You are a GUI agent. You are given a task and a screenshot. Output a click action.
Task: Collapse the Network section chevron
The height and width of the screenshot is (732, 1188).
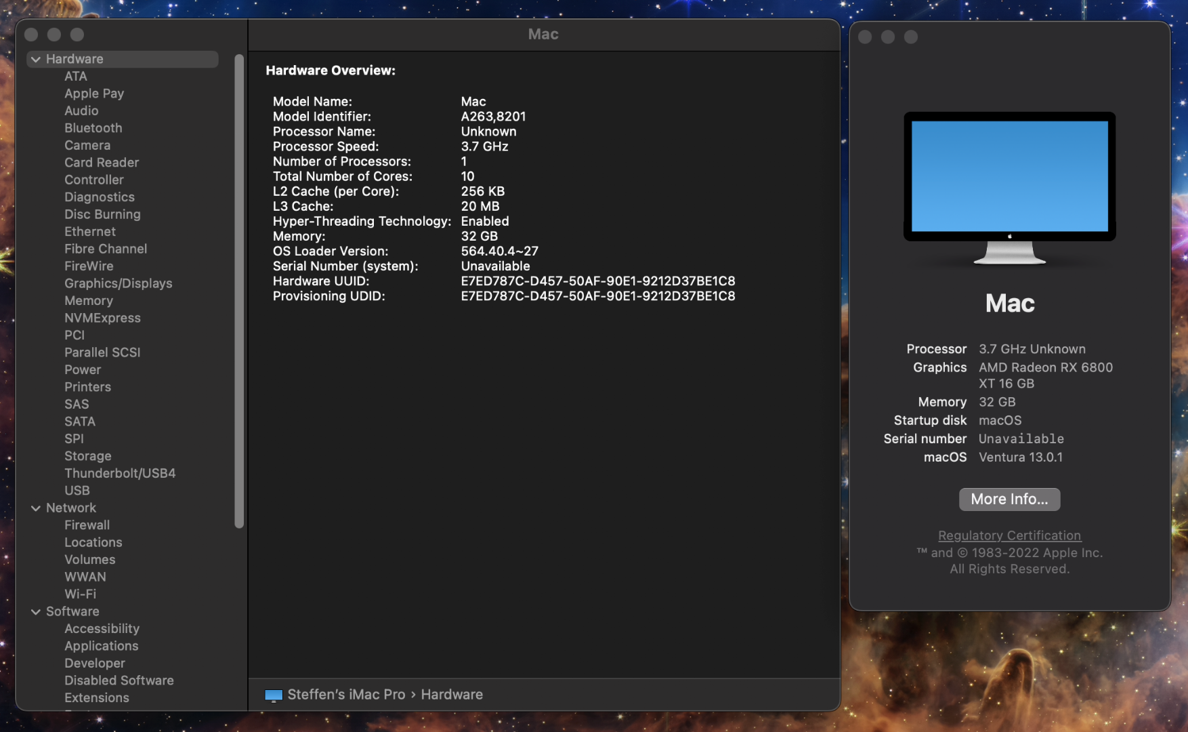click(36, 508)
